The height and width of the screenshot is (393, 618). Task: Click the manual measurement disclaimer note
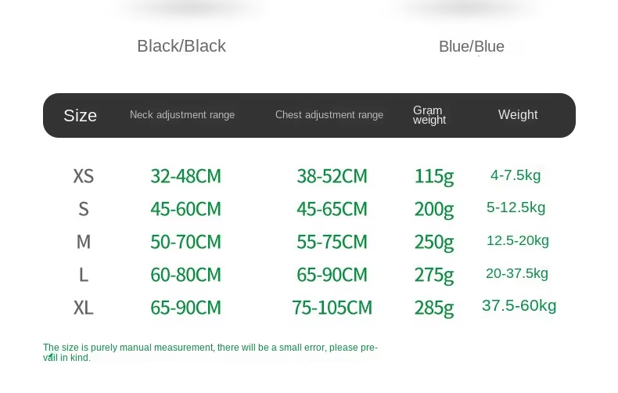coord(210,352)
